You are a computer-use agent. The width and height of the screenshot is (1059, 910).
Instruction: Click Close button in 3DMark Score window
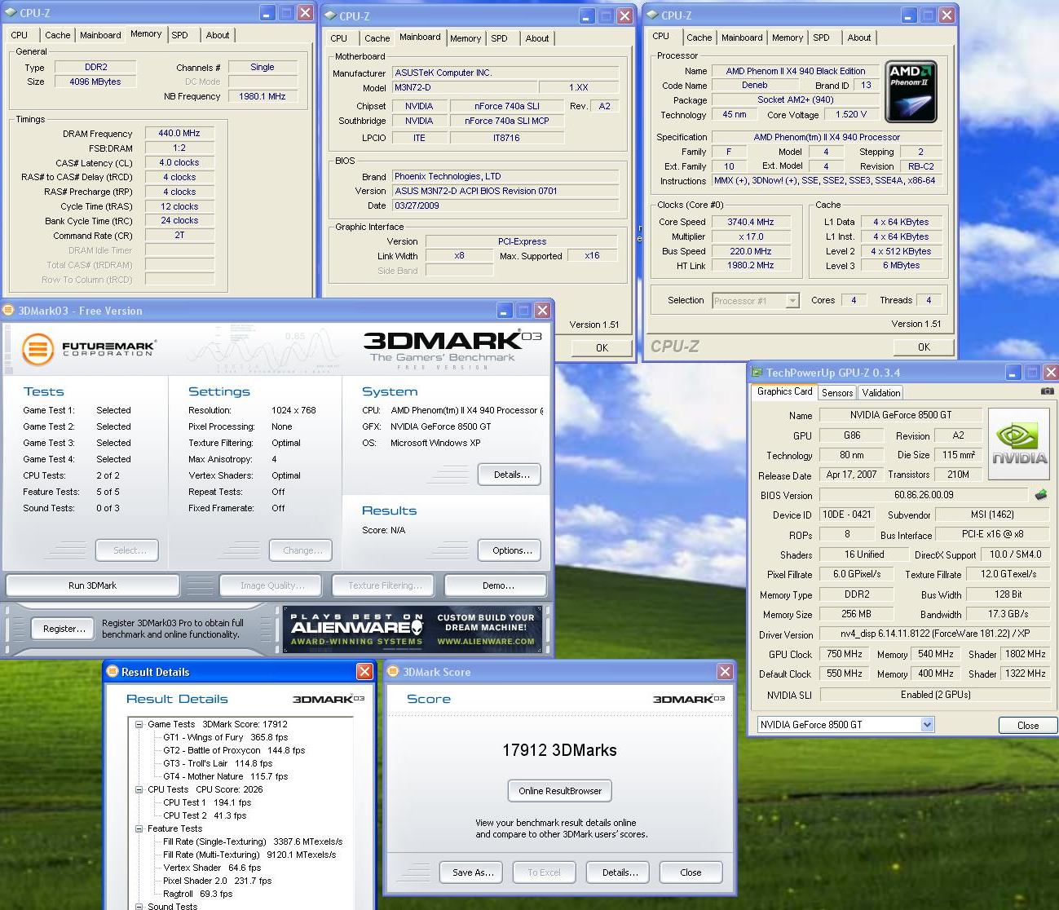tap(691, 872)
